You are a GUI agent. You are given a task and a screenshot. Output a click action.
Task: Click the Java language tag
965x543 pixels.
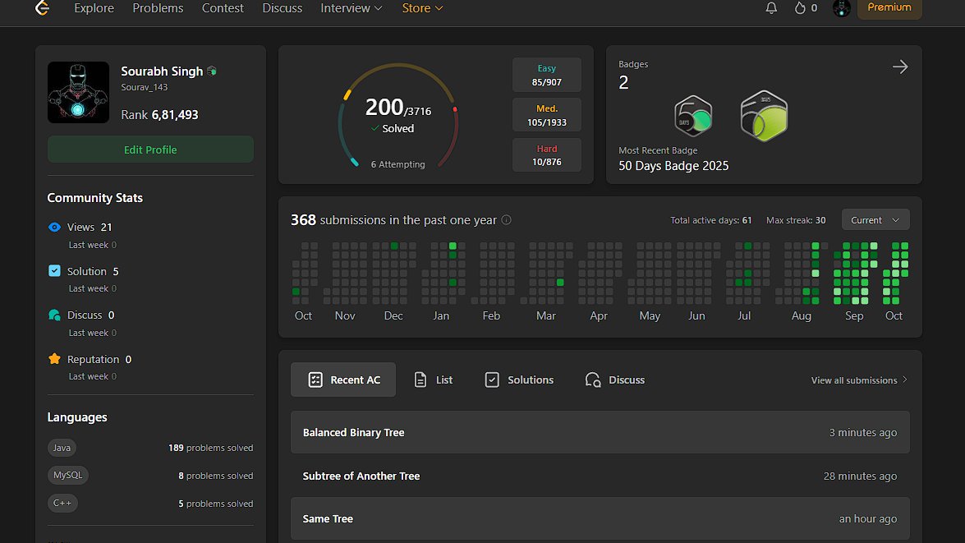(x=62, y=448)
